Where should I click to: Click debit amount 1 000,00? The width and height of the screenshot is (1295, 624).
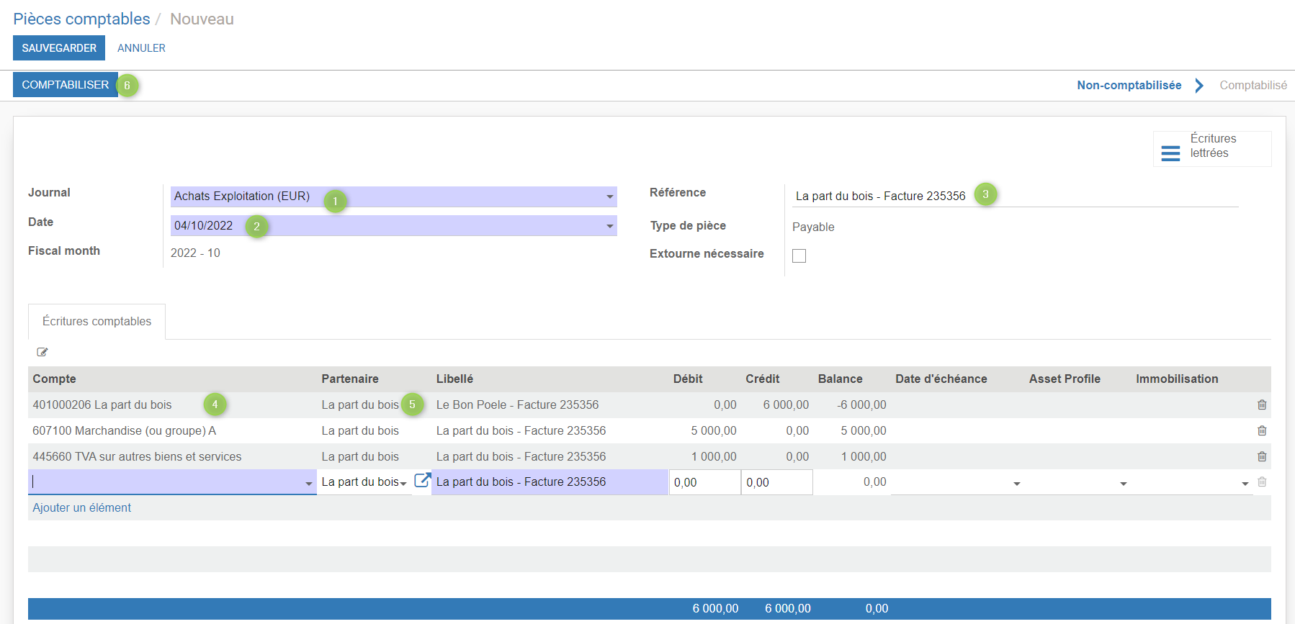point(714,456)
